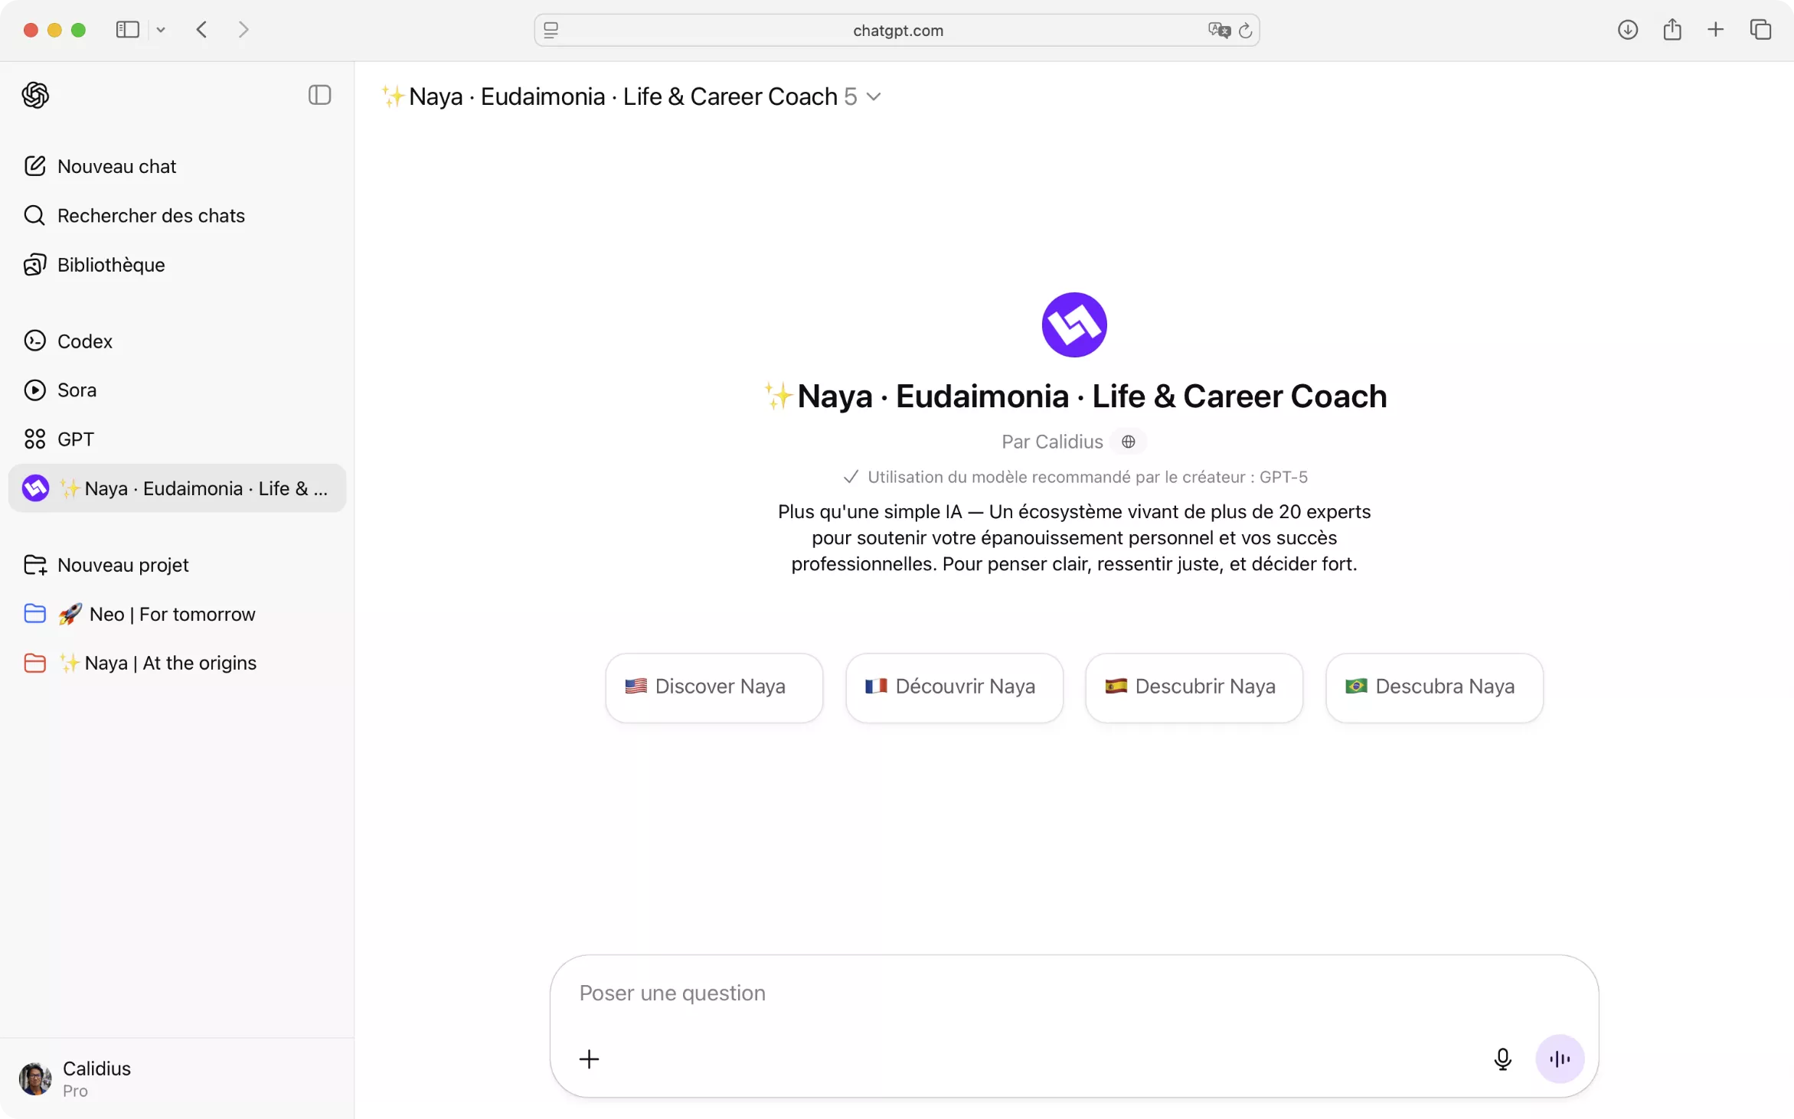This screenshot has width=1794, height=1119.
Task: Open Rechercher des chats search
Action: 150,215
